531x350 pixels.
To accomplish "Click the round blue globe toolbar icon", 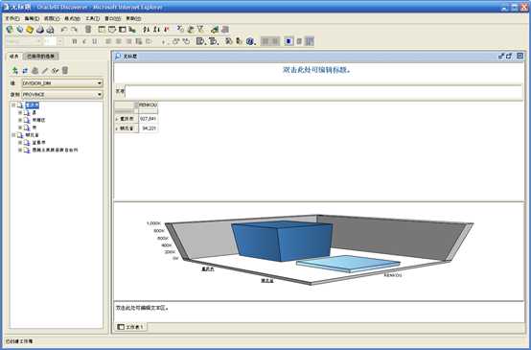I will [x=250, y=41].
